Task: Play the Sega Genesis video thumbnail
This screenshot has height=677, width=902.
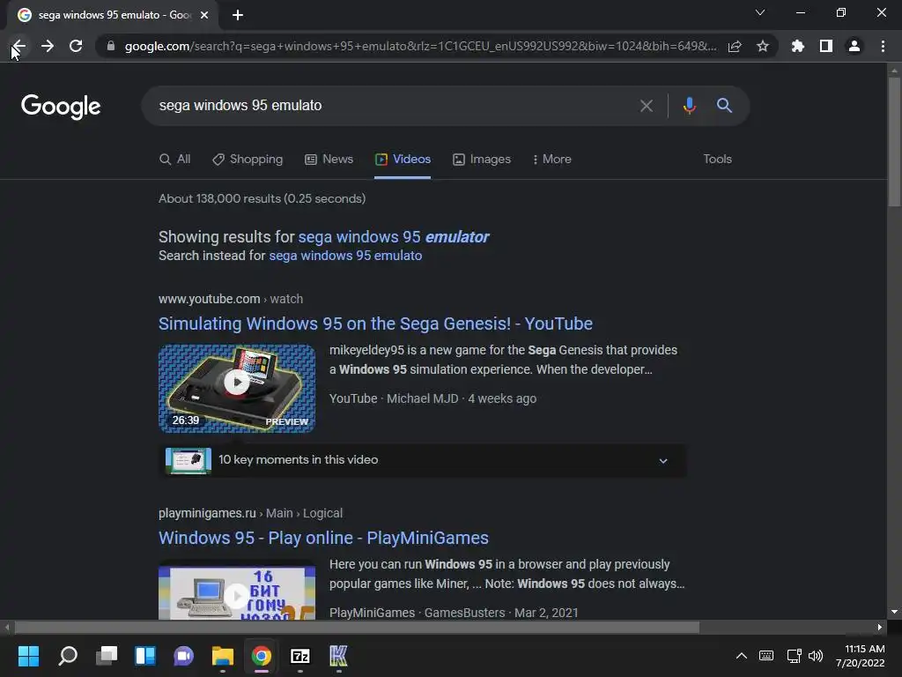Action: (237, 389)
